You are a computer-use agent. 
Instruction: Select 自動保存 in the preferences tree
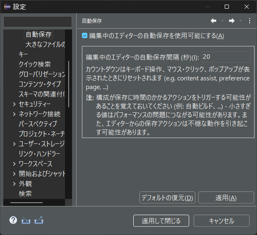coord(38,34)
